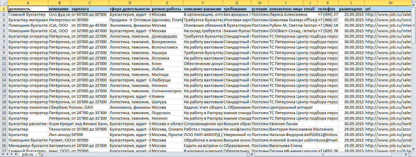Screen dimensions: 416x157
Task: Click the 'регион работы' header cell
Action: [x=167, y=9]
